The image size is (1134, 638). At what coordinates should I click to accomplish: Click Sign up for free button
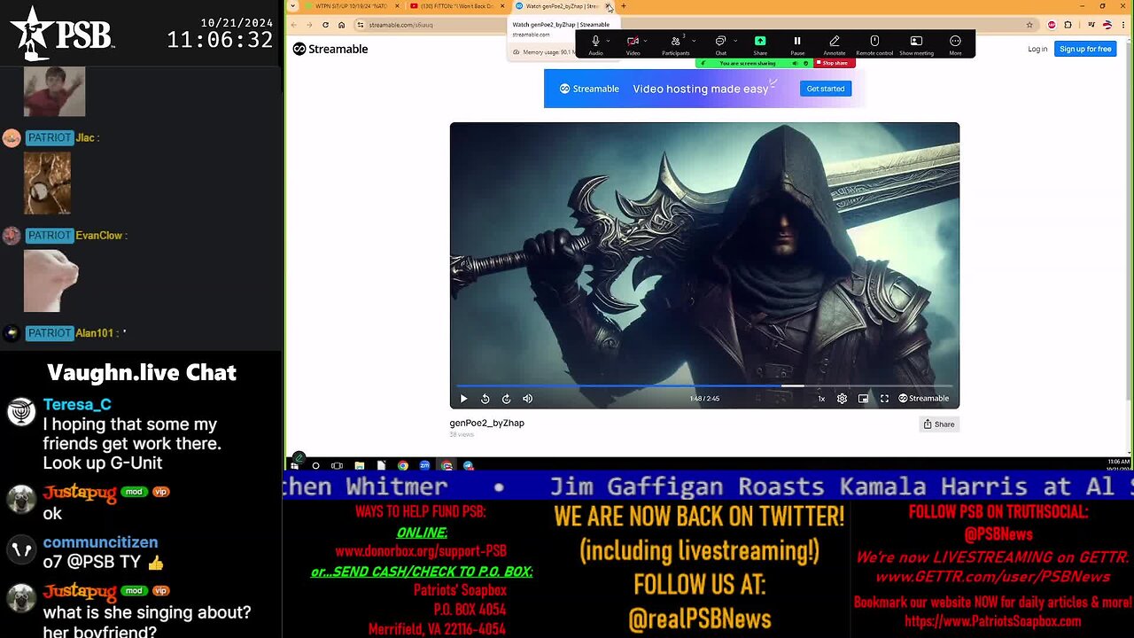coord(1085,49)
